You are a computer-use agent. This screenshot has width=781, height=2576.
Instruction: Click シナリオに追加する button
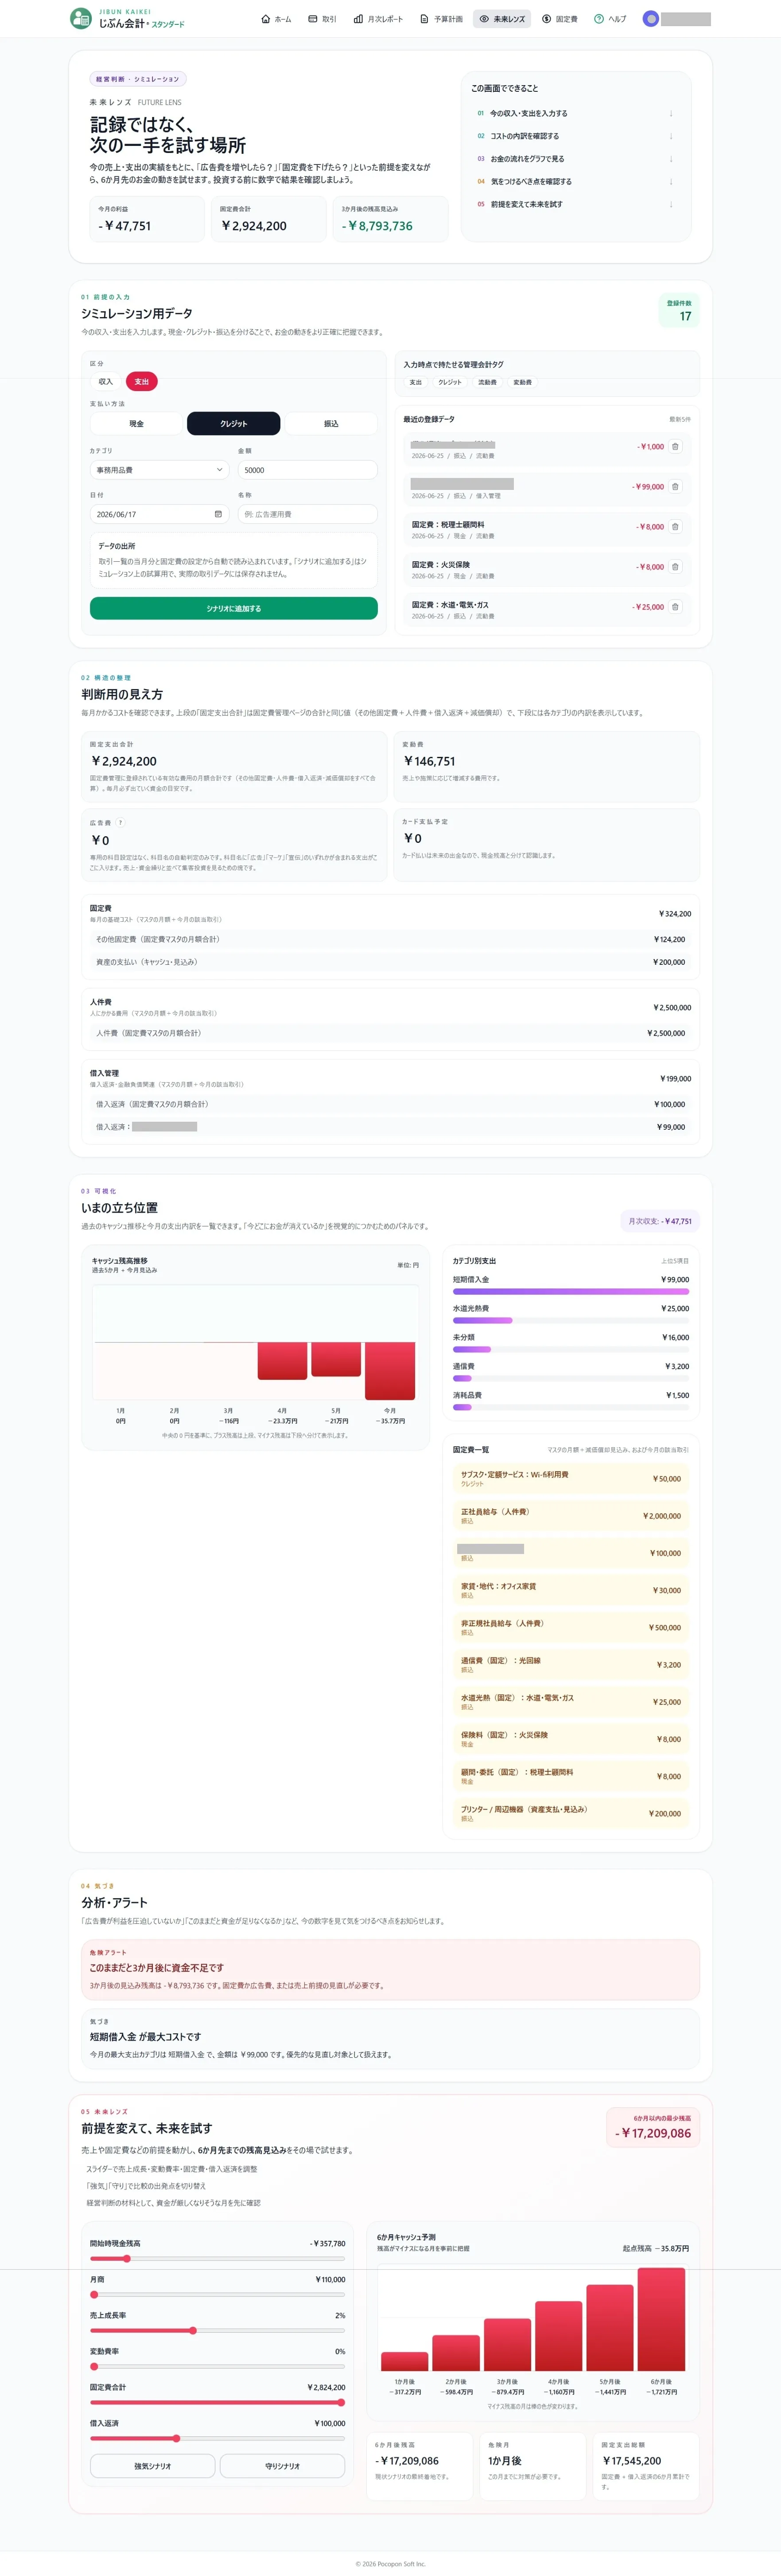[234, 608]
